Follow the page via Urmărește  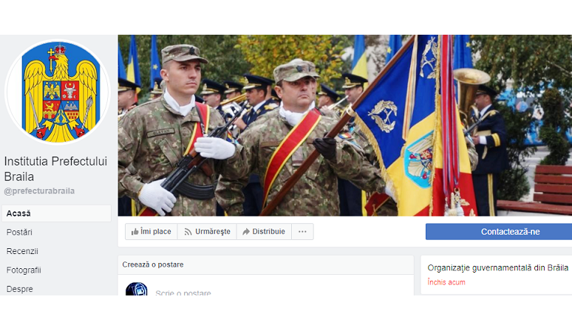tap(207, 232)
